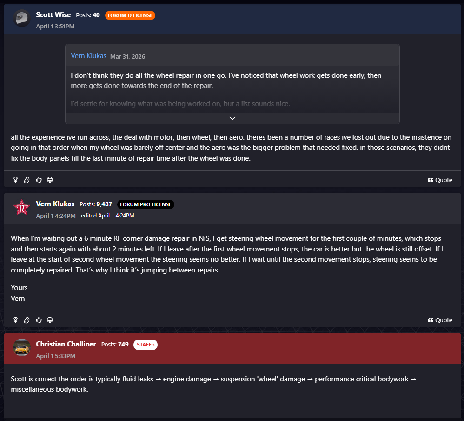Expand the collapsed Vern Klukas quote
The image size is (464, 421).
(232, 118)
